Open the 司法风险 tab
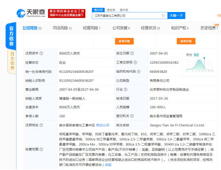This screenshot has width=221, height=170. click(x=62, y=28)
